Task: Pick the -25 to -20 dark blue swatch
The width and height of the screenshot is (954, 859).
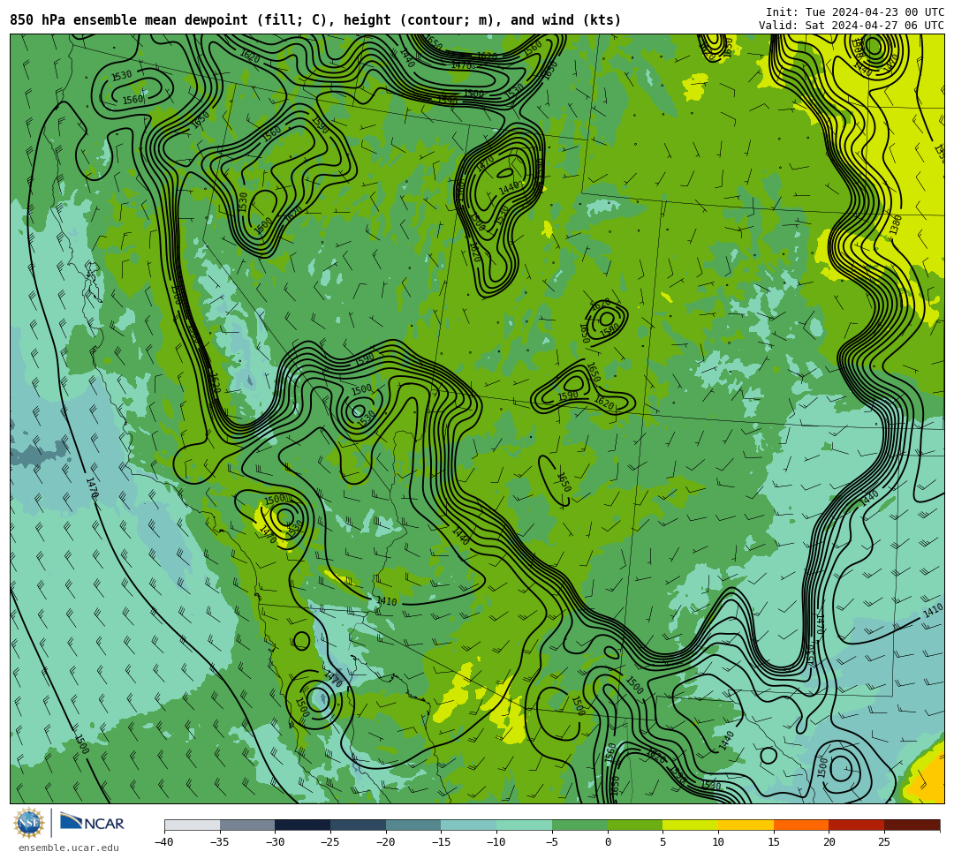Action: tap(359, 825)
